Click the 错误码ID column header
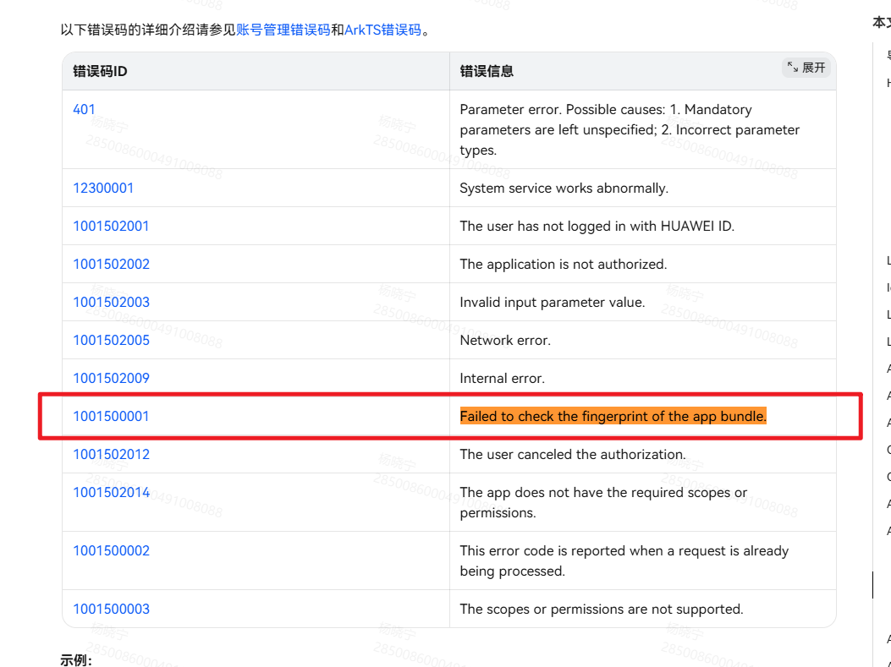 pyautogui.click(x=100, y=71)
